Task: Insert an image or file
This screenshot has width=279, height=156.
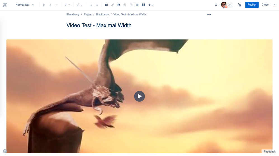Action: click(x=119, y=5)
